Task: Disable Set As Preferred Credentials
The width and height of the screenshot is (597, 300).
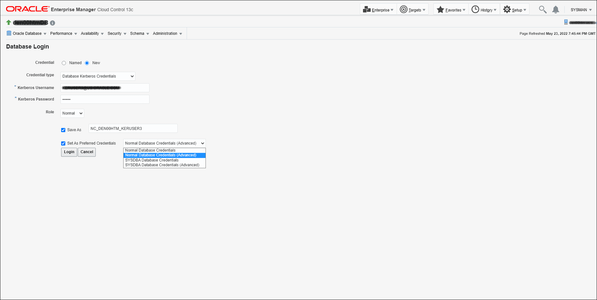Action: [63, 143]
